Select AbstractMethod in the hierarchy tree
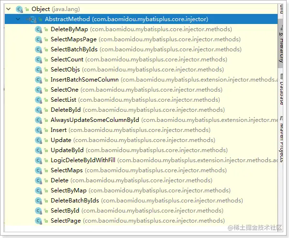289x238 pixels. (141, 19)
